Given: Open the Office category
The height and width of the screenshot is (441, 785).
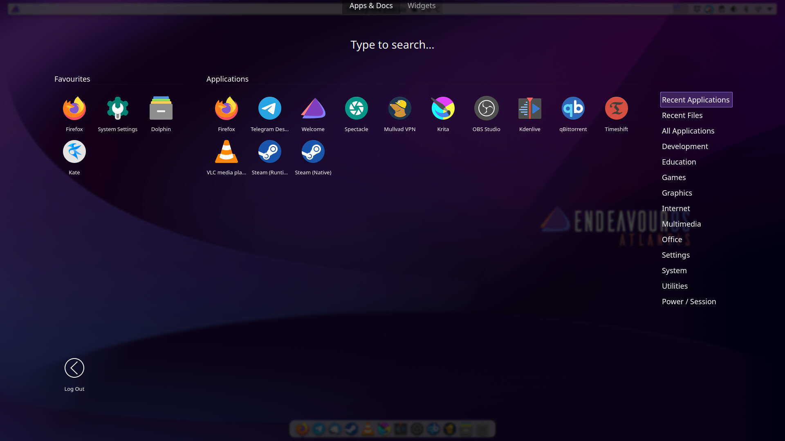Looking at the screenshot, I should 672,239.
